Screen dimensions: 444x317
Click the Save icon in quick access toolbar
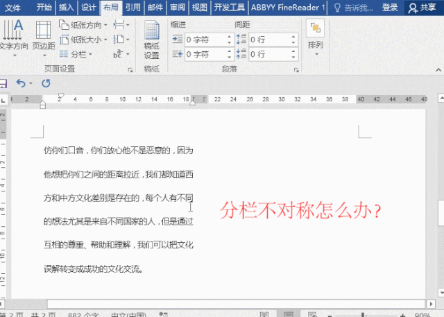(x=3, y=83)
